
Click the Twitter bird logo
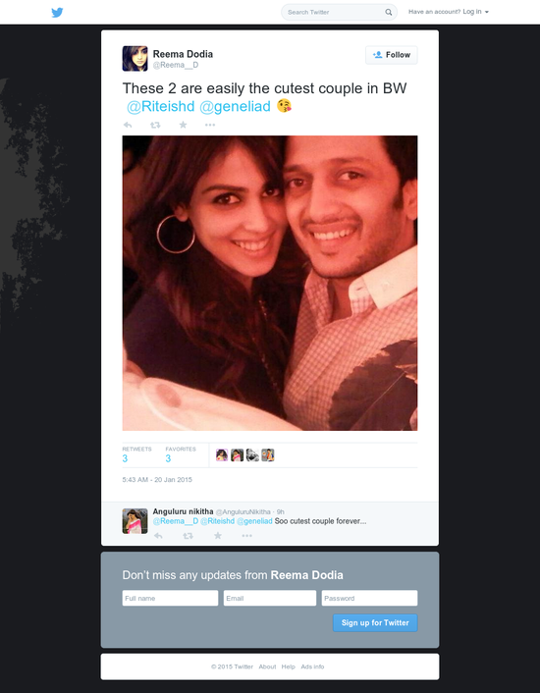point(57,13)
